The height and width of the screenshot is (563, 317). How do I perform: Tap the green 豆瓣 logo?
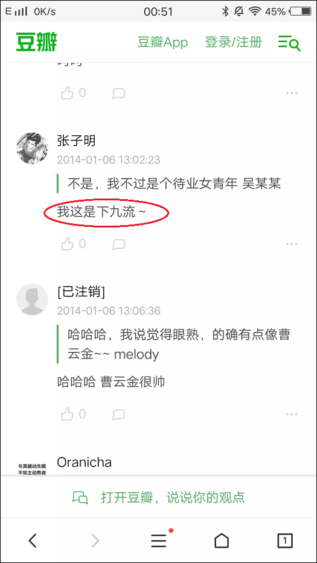pos(36,42)
